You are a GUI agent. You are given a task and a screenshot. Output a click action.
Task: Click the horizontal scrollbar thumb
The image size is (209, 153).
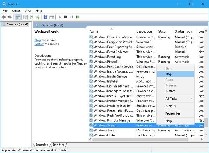(140, 139)
